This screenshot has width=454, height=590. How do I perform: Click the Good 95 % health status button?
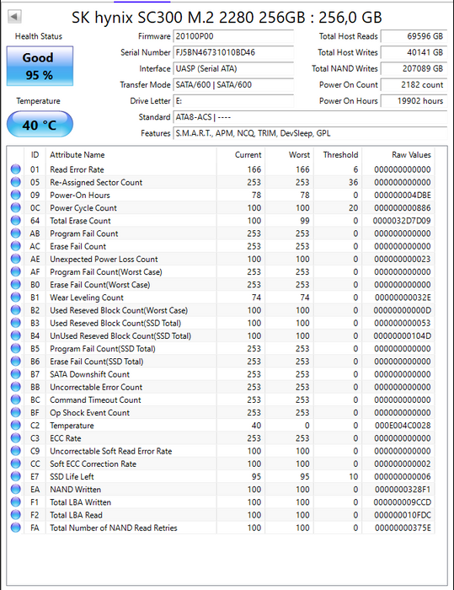(40, 67)
